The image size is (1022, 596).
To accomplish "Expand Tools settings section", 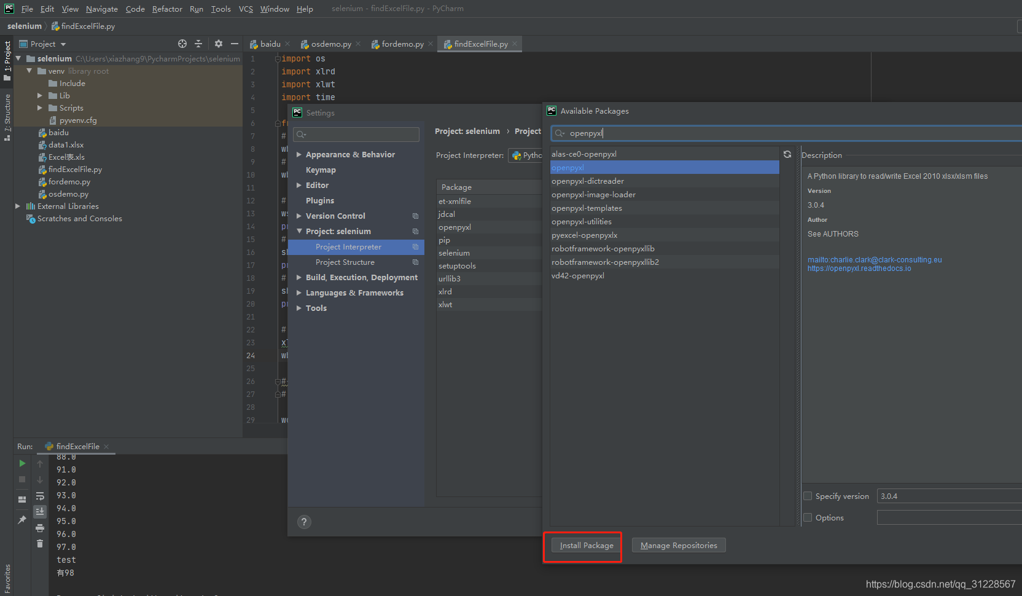I will pyautogui.click(x=299, y=308).
